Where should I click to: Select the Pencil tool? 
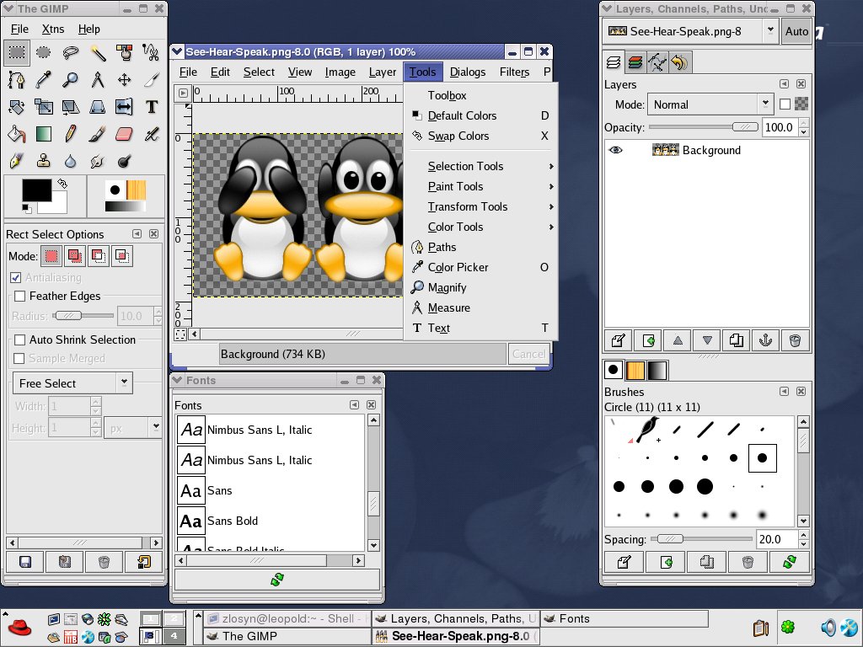(x=71, y=134)
